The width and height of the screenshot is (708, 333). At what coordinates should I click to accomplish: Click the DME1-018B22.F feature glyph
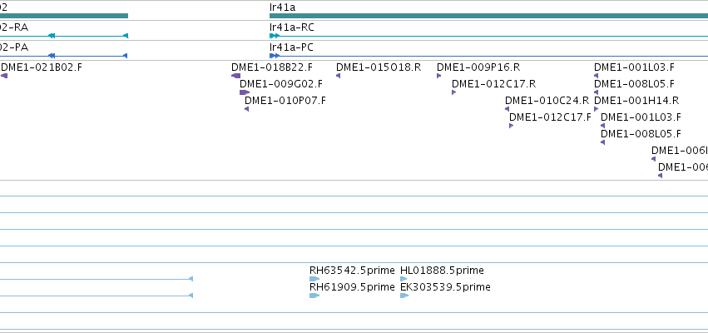235,76
